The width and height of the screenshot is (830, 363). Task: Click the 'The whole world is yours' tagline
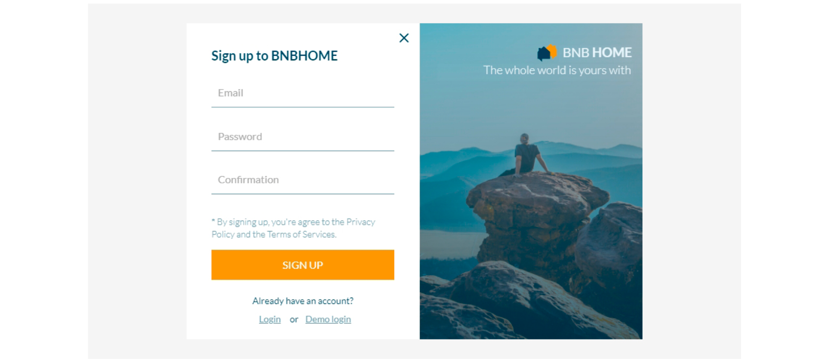pyautogui.click(x=557, y=70)
